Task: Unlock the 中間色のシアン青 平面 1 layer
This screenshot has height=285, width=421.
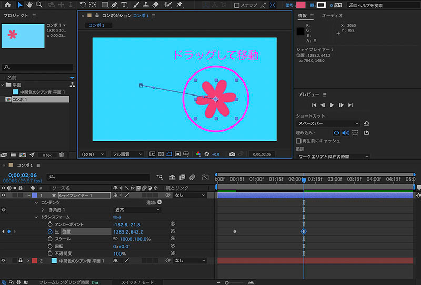Action: (20, 261)
